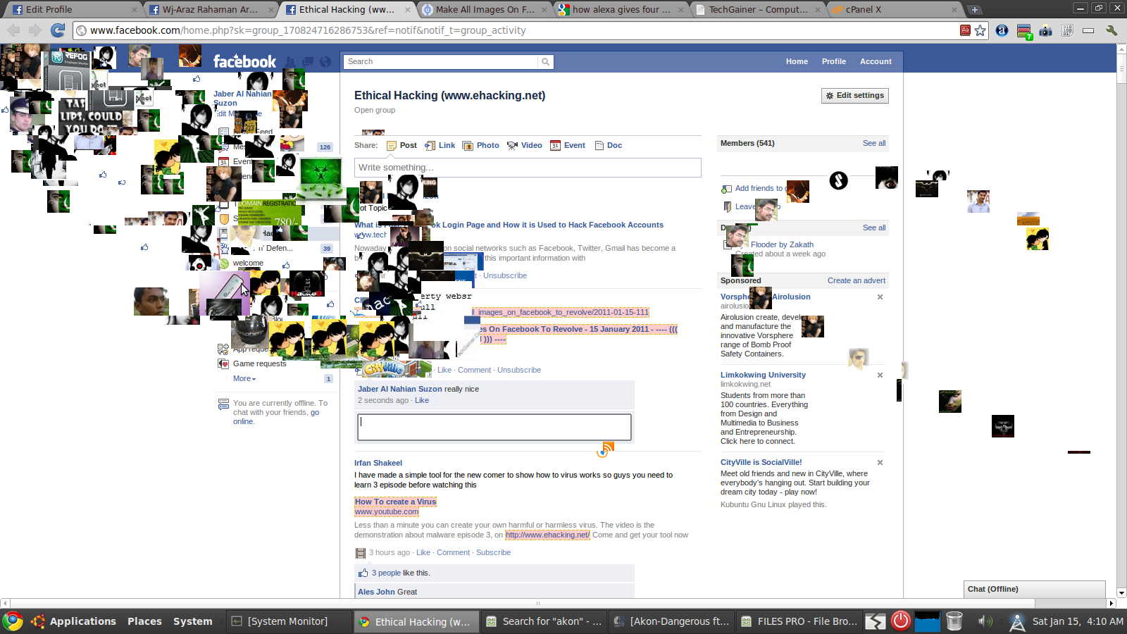
Task: Click the 'Write something...' post field
Action: [x=527, y=168]
